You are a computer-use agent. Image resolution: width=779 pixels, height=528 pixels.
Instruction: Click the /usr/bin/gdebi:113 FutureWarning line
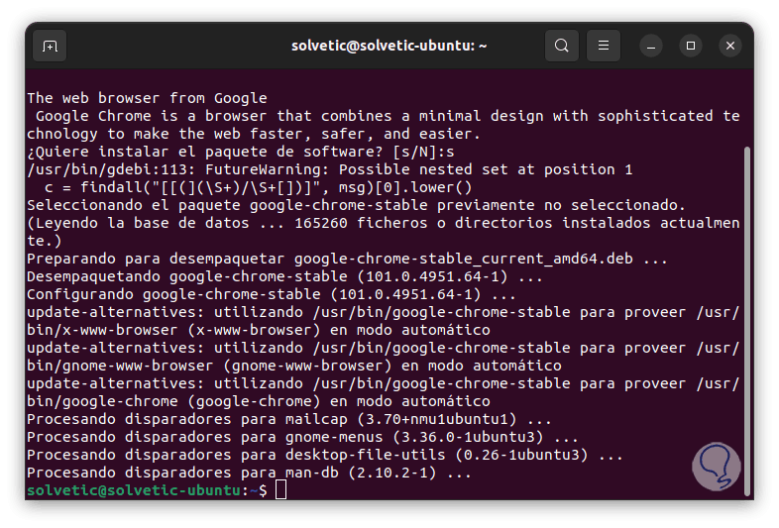pyautogui.click(x=329, y=169)
